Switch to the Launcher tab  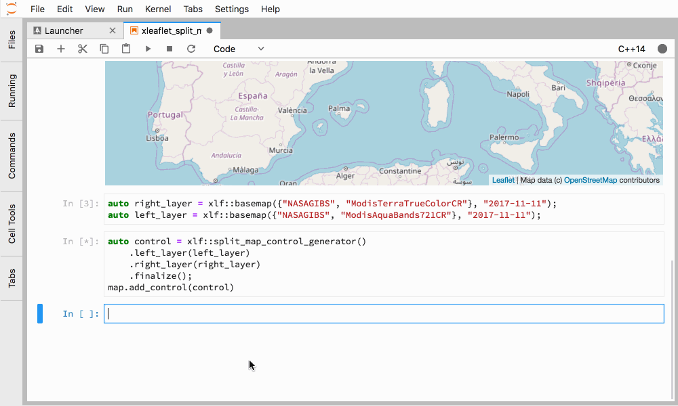click(x=75, y=30)
